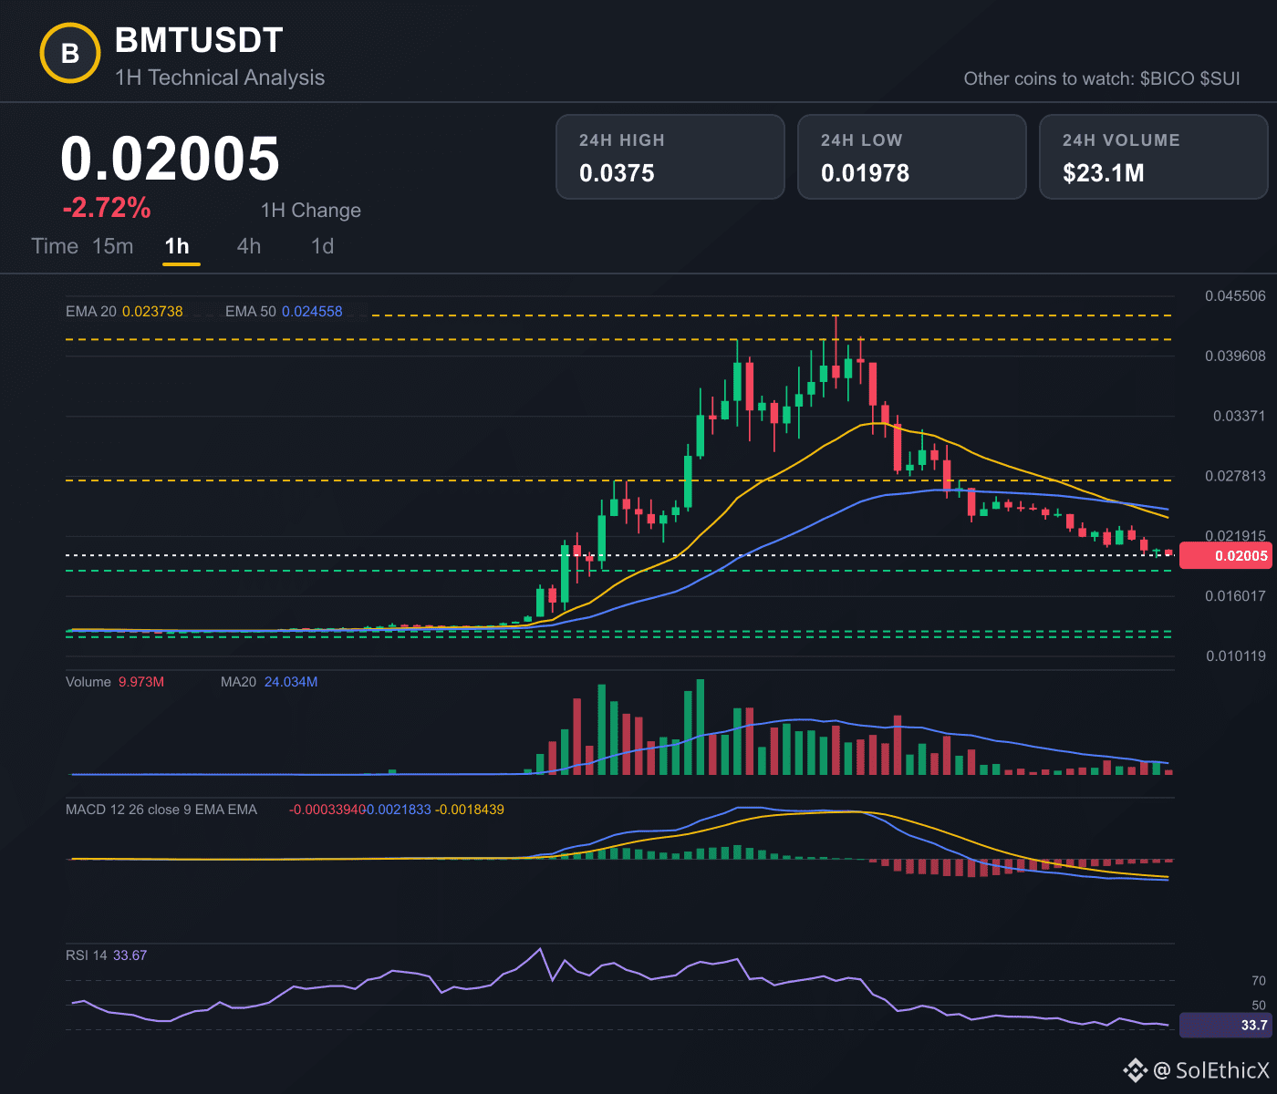Click the 24H volume value $23.1M
The width and height of the screenshot is (1277, 1094).
click(x=1104, y=173)
